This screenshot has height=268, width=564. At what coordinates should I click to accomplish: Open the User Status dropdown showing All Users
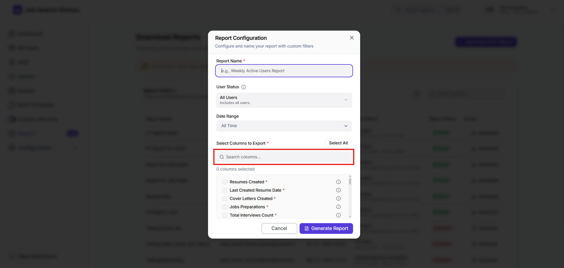[x=284, y=100]
